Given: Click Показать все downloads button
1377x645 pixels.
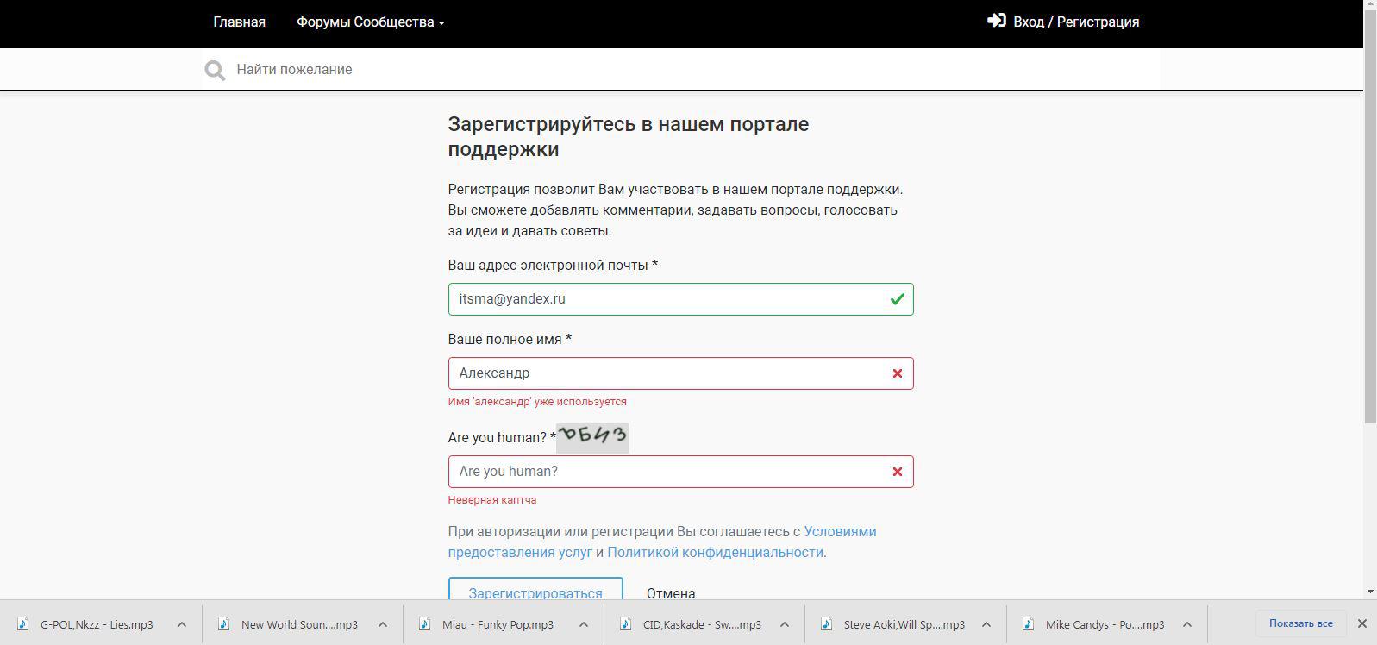Looking at the screenshot, I should point(1300,623).
